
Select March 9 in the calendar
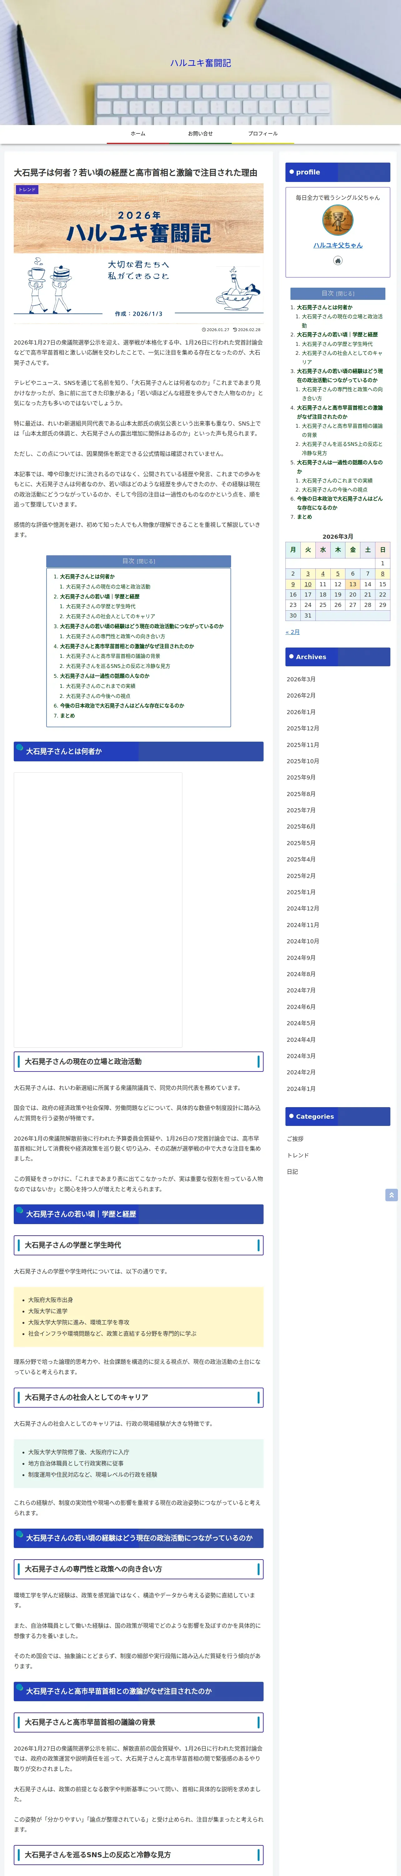[293, 584]
